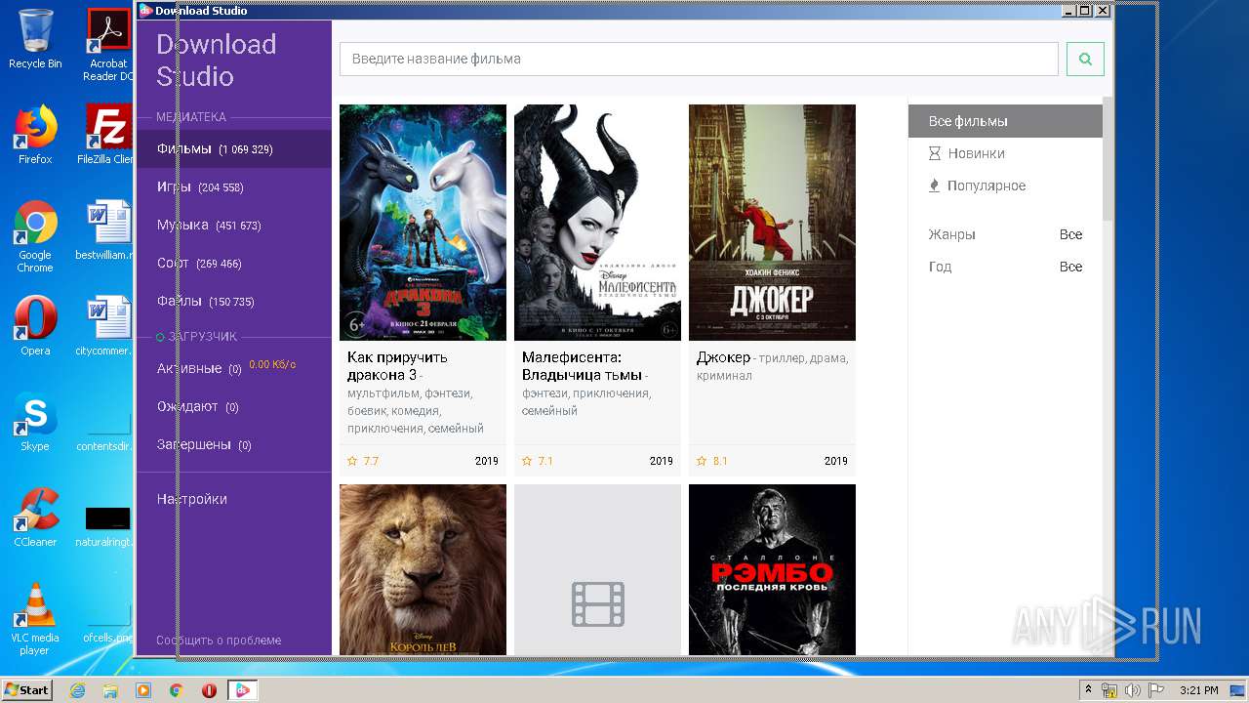
Task: Show Завершены downloads list
Action: point(234,445)
